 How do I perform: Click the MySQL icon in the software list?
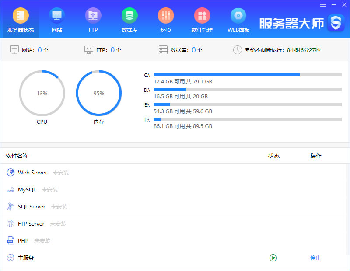[10, 190]
